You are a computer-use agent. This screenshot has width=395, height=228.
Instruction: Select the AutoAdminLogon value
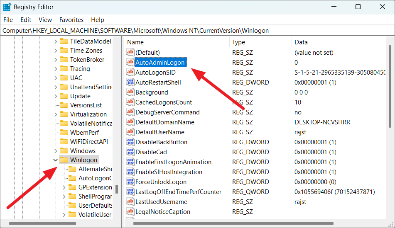coord(160,62)
